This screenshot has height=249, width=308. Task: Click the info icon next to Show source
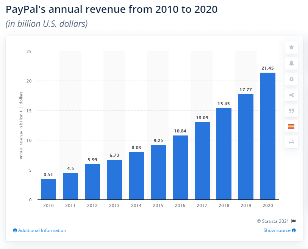tap(294, 230)
